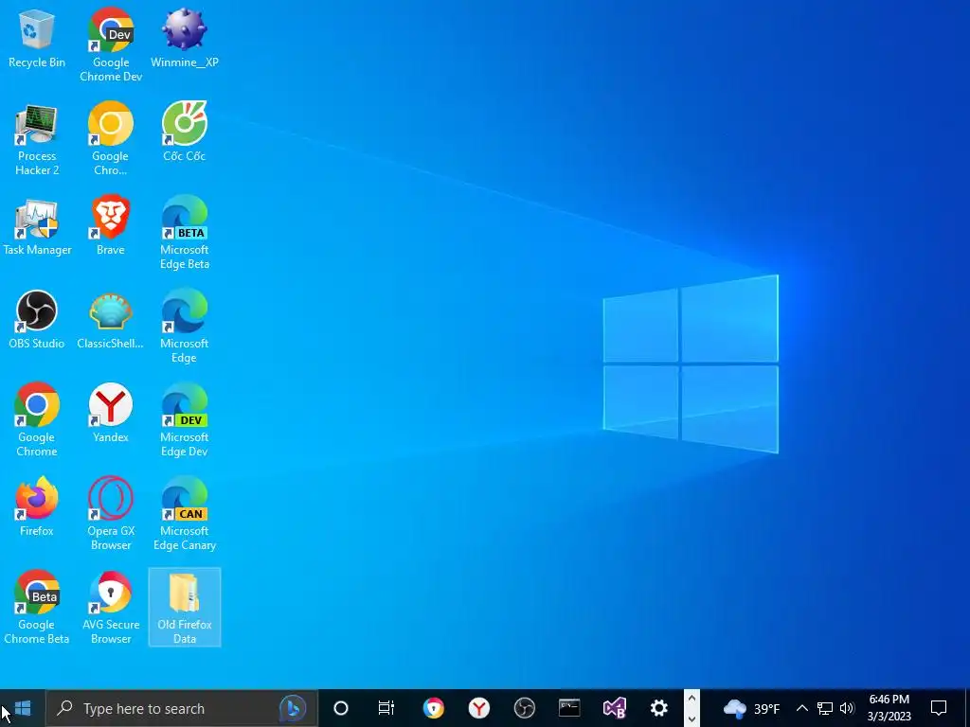Viewport: 970px width, 727px height.
Task: Open the clock showing 6:46 PM
Action: (x=889, y=708)
